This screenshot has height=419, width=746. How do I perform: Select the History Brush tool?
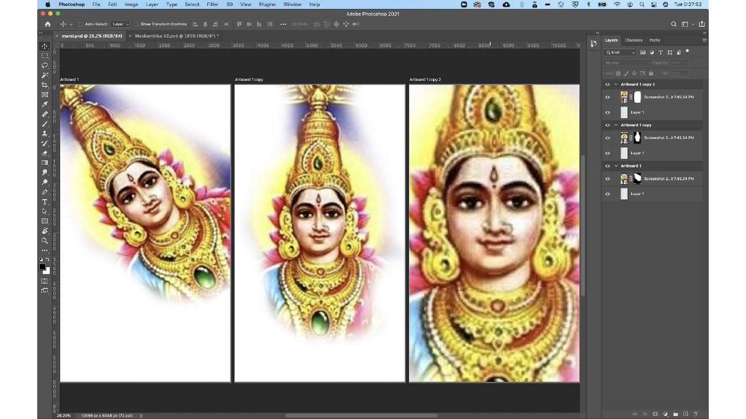point(45,143)
